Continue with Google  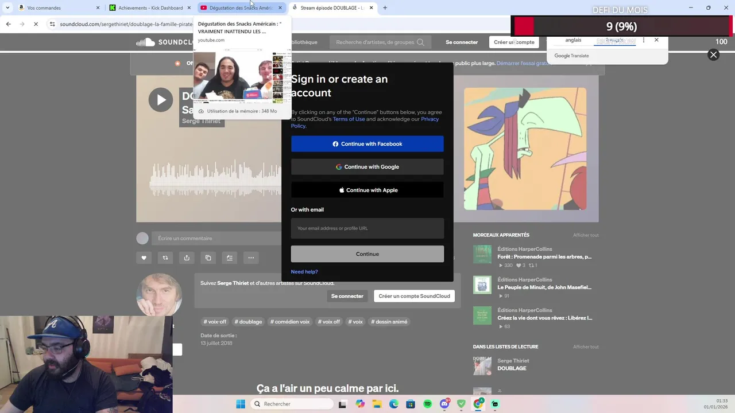tap(367, 167)
